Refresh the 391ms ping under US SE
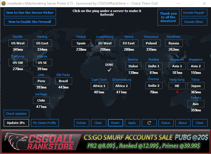 click(42, 69)
